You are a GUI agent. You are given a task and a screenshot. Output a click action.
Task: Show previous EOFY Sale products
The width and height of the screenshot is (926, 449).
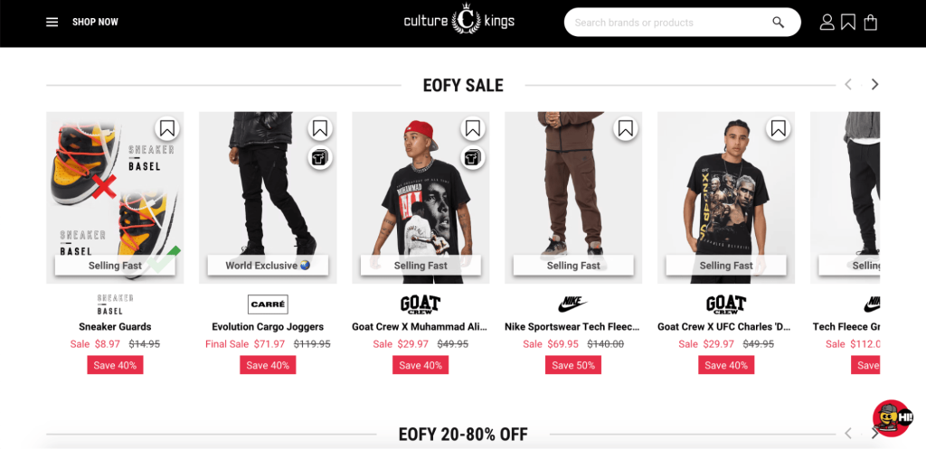coord(848,85)
